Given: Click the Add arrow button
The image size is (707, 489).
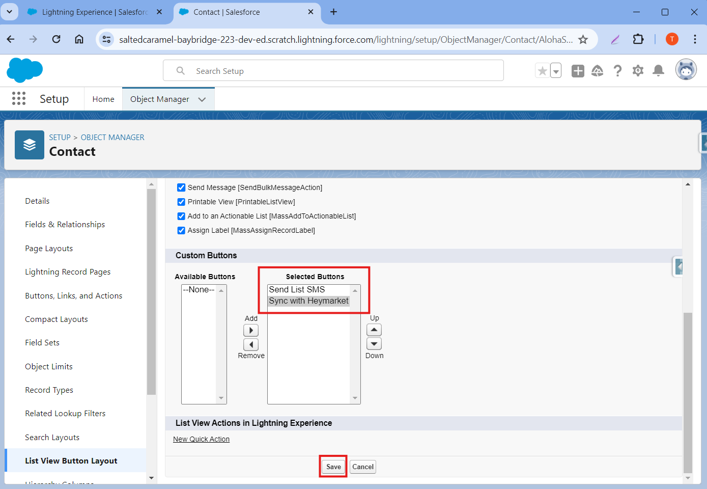Looking at the screenshot, I should (x=251, y=330).
